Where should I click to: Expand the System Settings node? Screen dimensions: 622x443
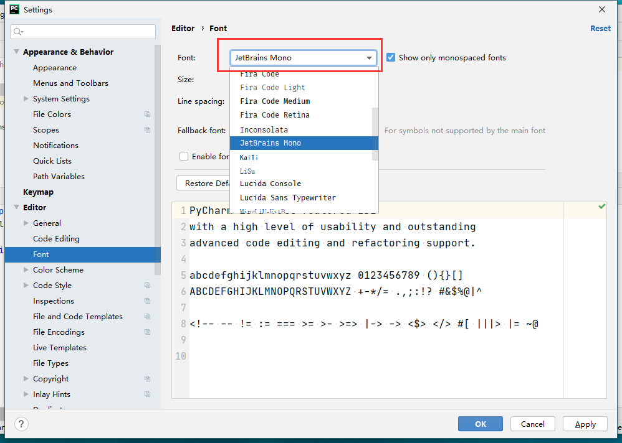26,98
